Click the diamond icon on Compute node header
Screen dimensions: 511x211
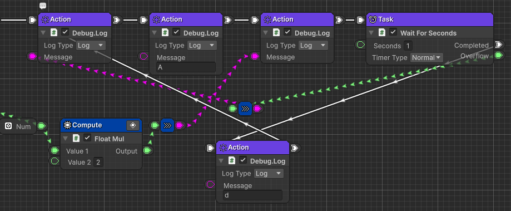[x=133, y=125]
